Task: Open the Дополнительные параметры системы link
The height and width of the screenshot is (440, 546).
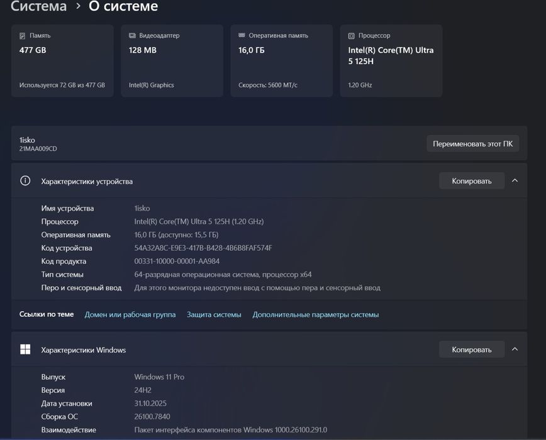Action: [x=316, y=314]
